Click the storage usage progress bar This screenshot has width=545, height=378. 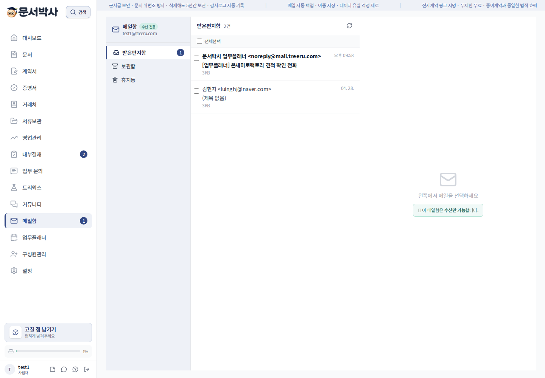48,351
